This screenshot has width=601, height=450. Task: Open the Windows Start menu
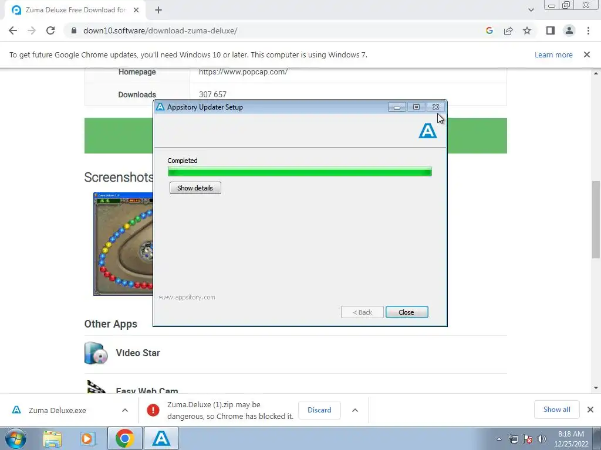click(16, 438)
